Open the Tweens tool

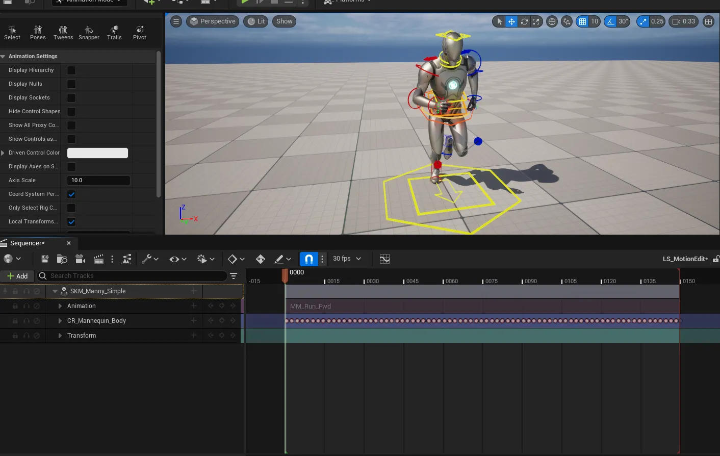point(63,33)
